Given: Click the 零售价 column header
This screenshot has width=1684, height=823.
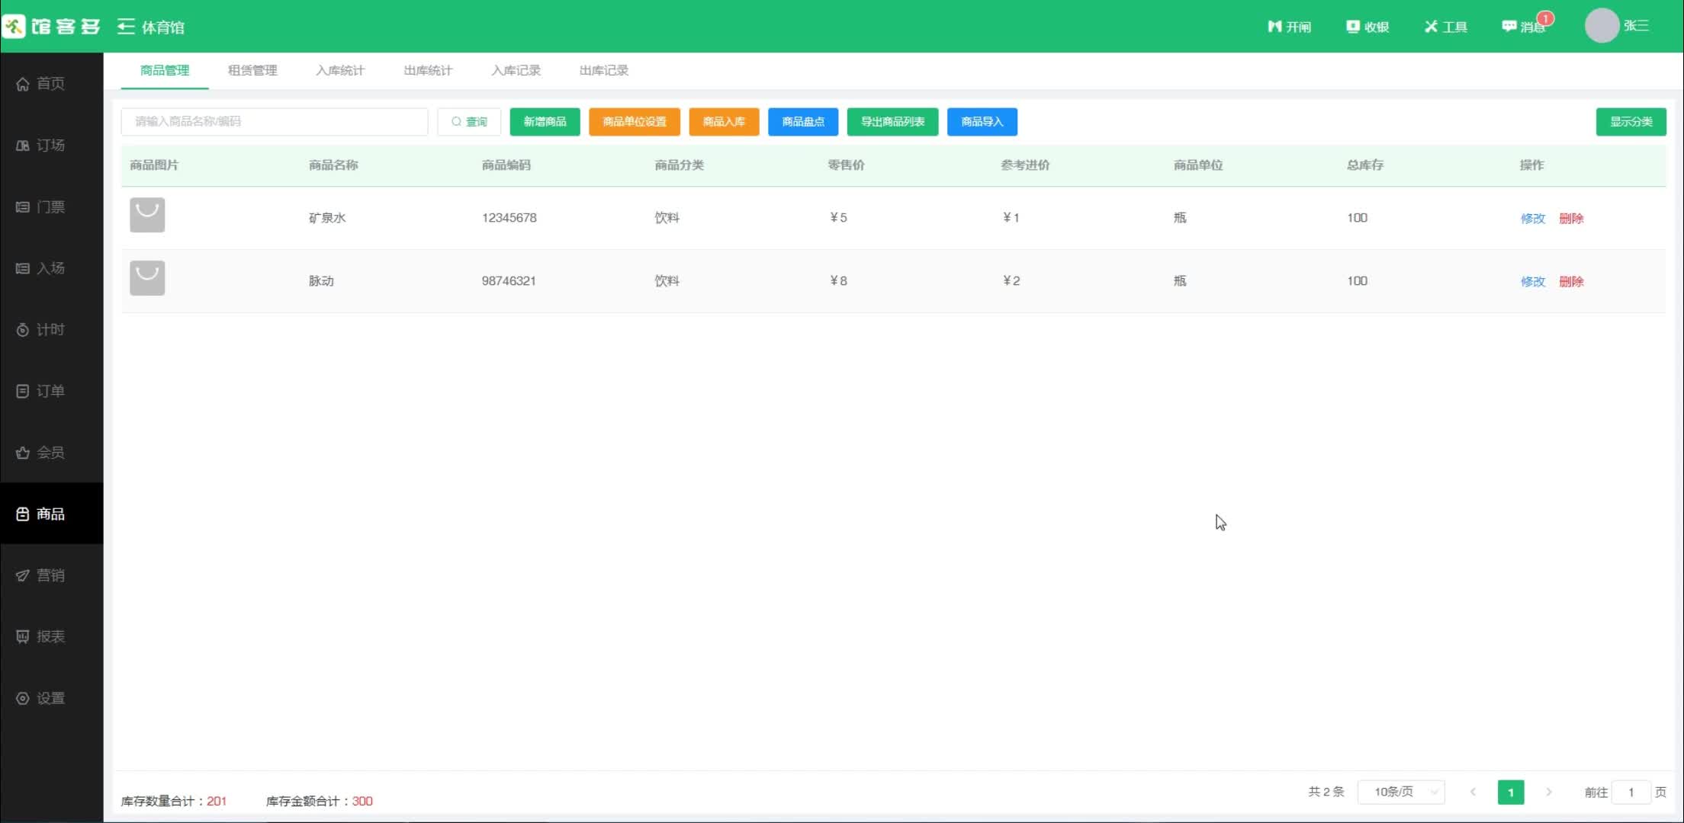Looking at the screenshot, I should 846,165.
